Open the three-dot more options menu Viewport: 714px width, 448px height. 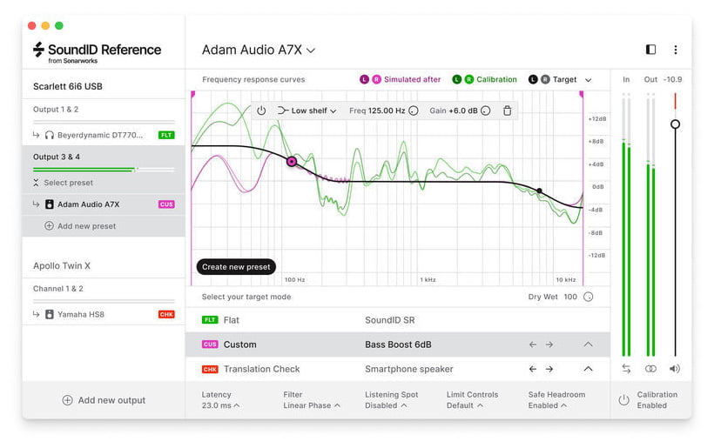click(676, 50)
